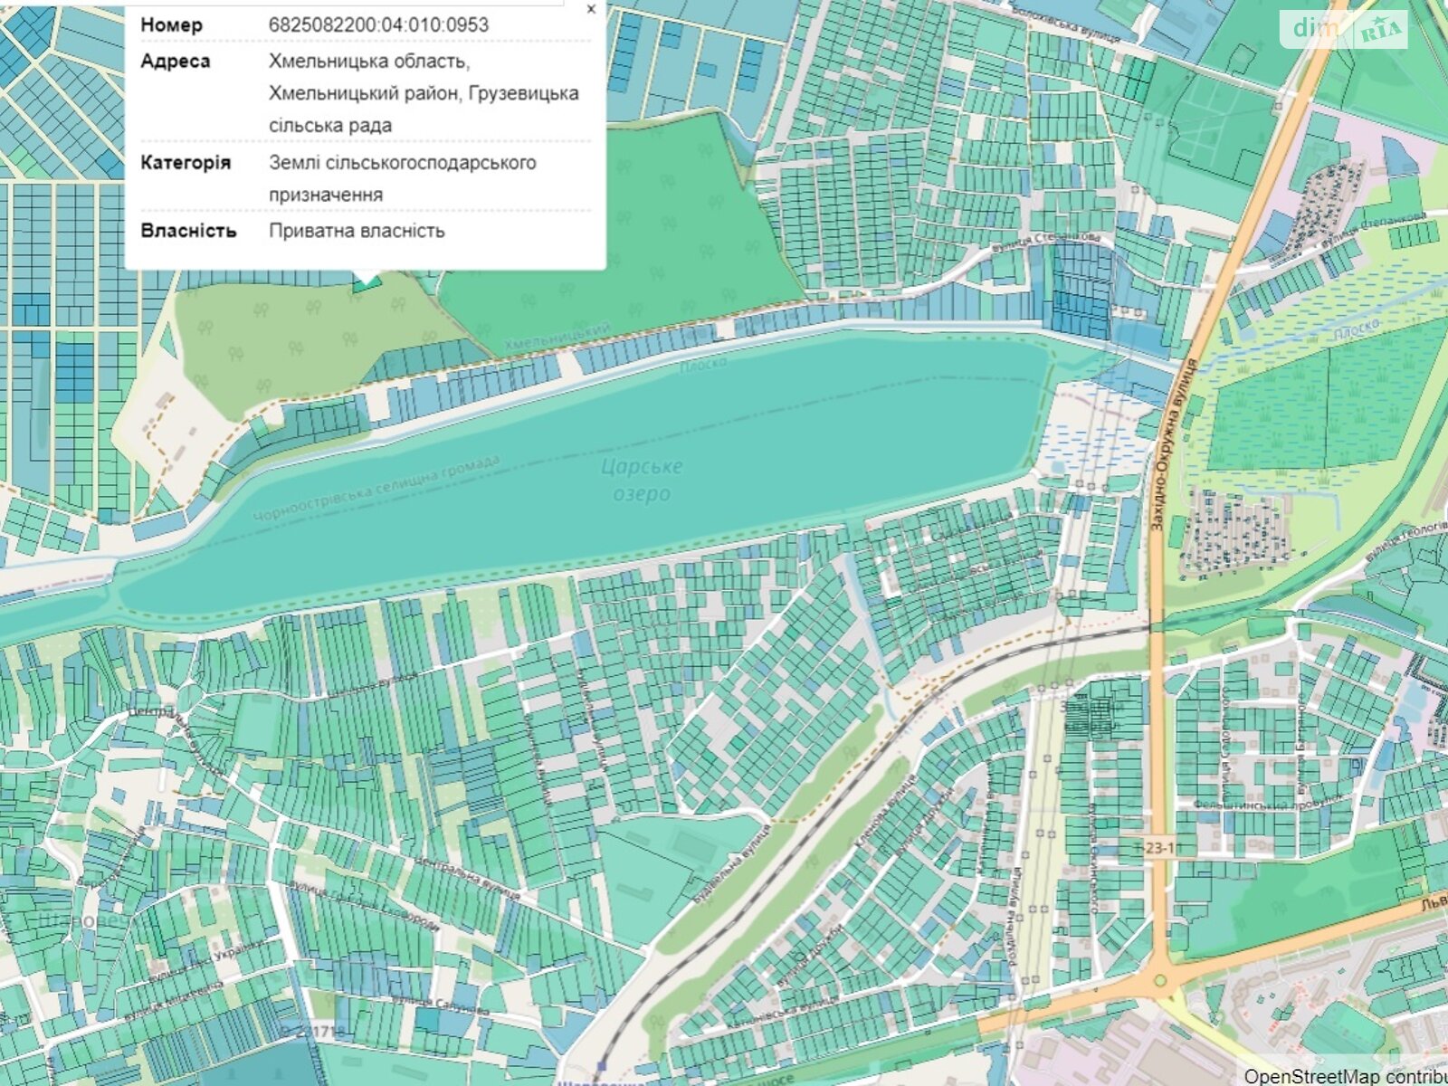Click the roundabout icon on the orange road
This screenshot has width=1448, height=1086.
point(1159,979)
